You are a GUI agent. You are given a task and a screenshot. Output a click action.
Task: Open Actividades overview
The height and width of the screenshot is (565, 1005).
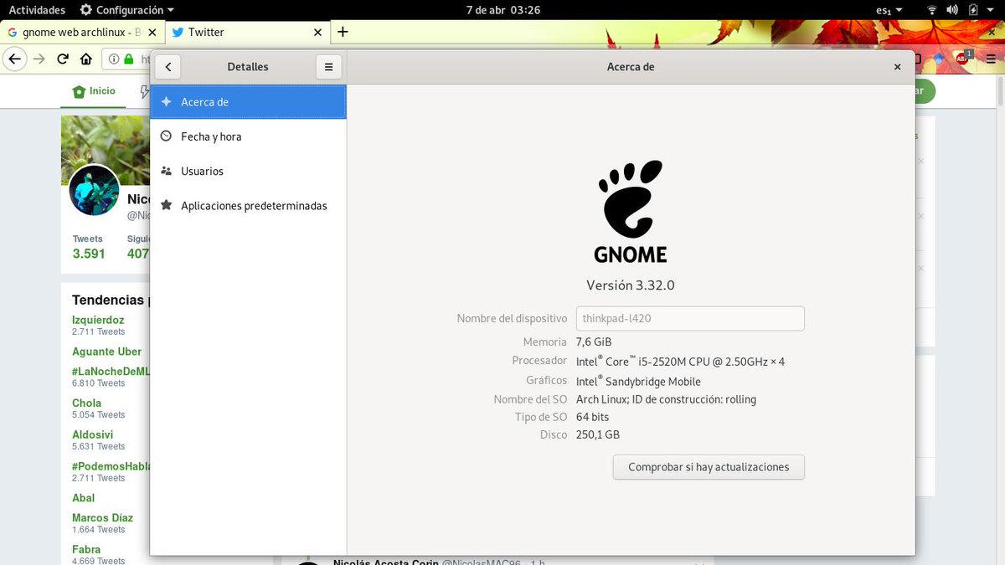[x=37, y=10]
